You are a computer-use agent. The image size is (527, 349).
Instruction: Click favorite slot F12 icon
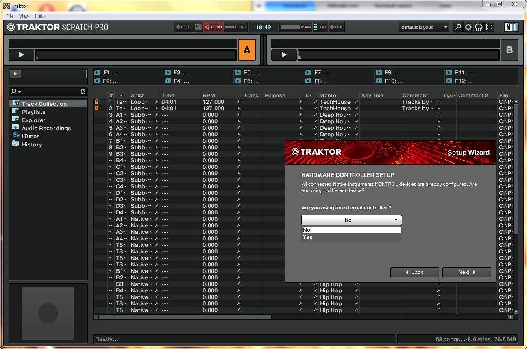[449, 81]
